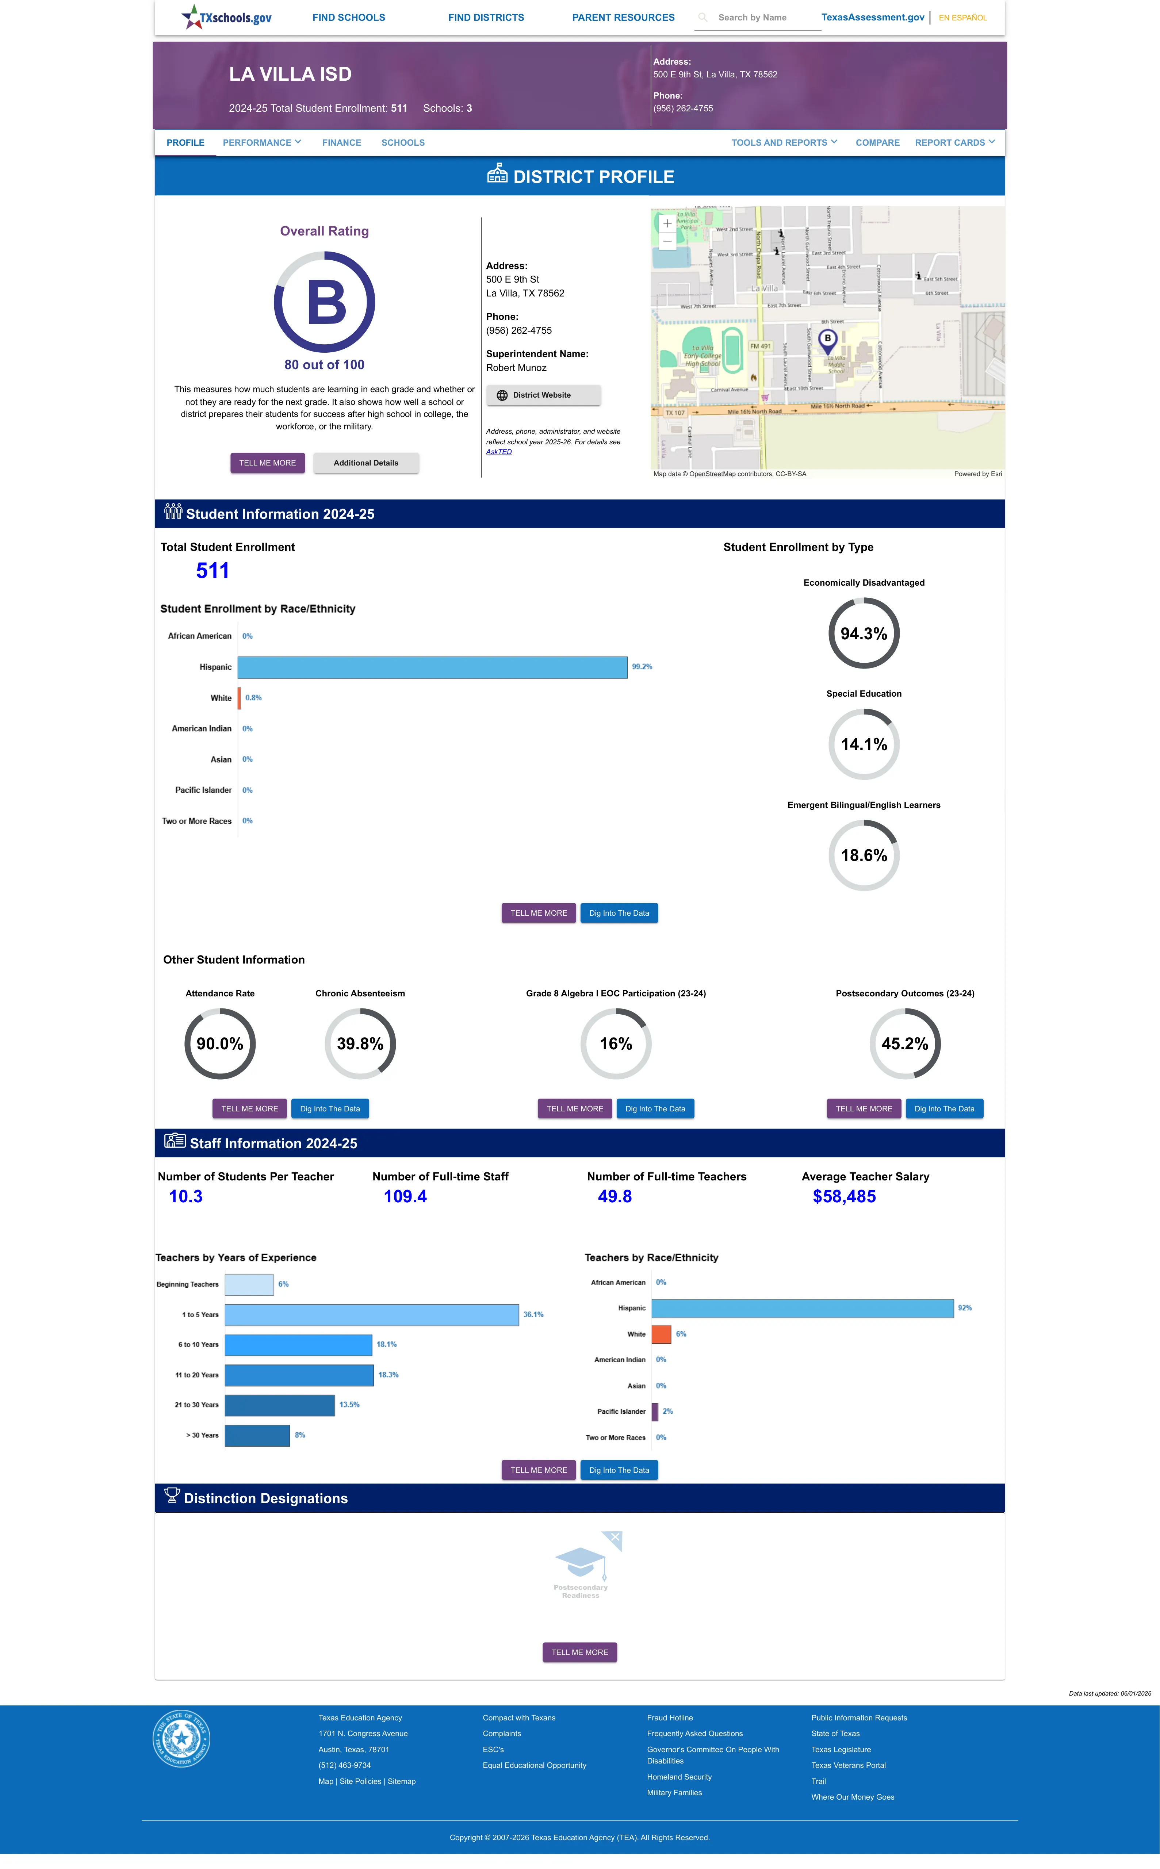The width and height of the screenshot is (1160, 1869).
Task: Click Dig Into The Data for Postsecondary Outcomes
Action: pos(945,1109)
